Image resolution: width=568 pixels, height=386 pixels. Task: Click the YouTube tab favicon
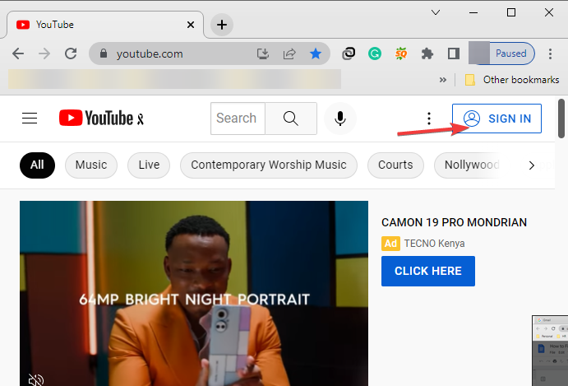pyautogui.click(x=23, y=25)
